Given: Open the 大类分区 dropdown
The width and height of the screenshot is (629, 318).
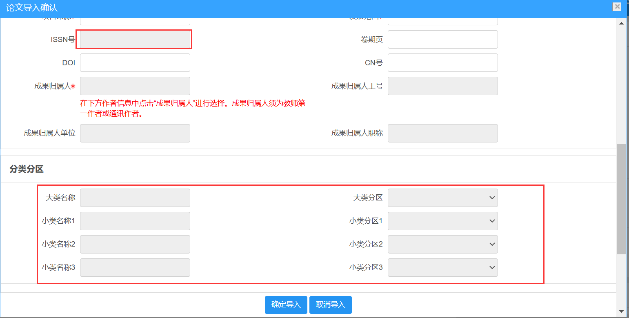Looking at the screenshot, I should point(442,198).
